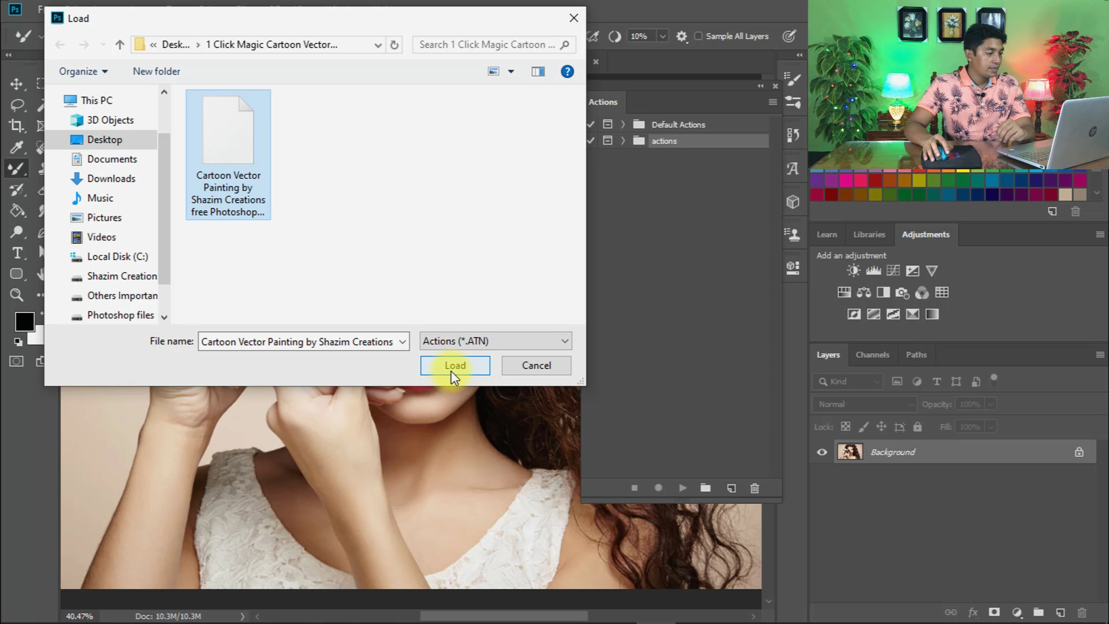Open the Organize dropdown menu
The width and height of the screenshot is (1109, 624).
click(x=83, y=71)
